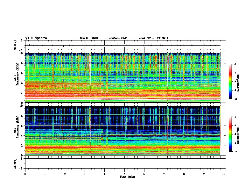This screenshot has width=252, height=195.
Task: Click the "Time (min)" x-axis label
Action: [x=127, y=177]
